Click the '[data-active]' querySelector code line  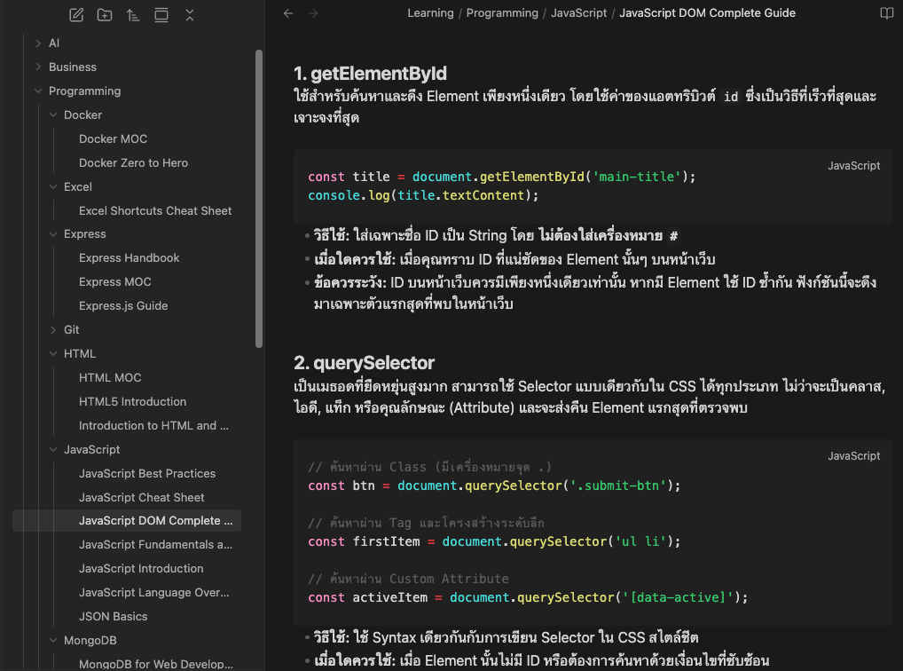point(528,598)
